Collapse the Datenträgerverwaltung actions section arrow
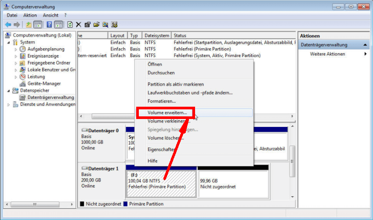 366,45
